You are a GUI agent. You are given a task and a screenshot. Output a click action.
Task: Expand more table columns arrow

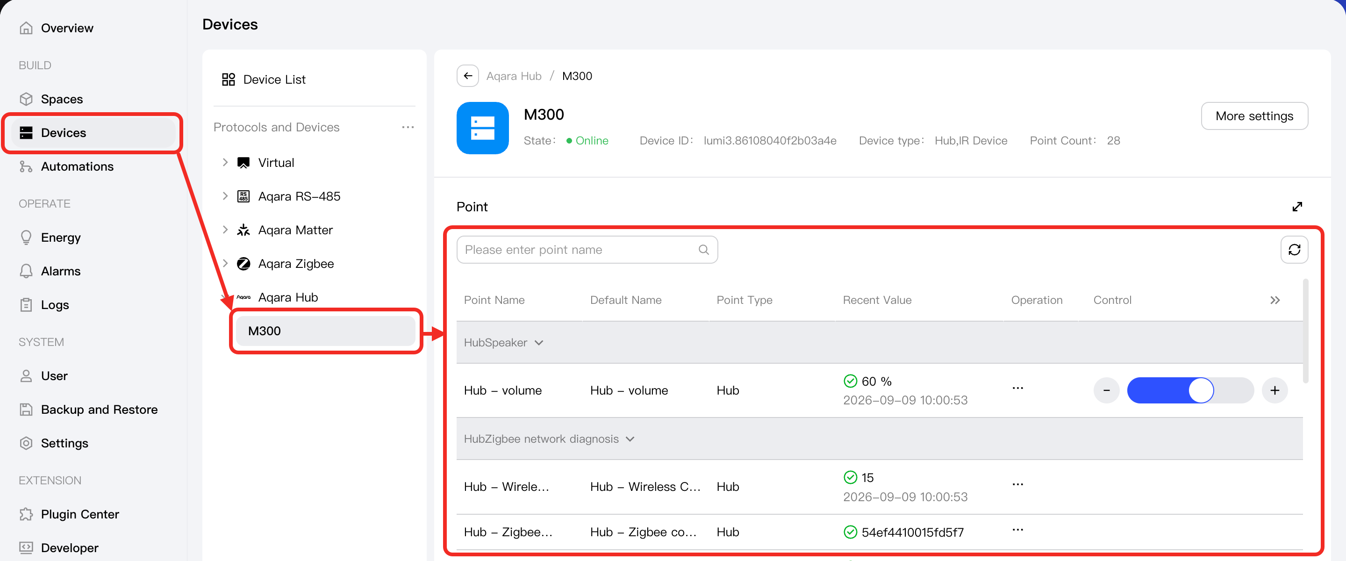tap(1274, 300)
